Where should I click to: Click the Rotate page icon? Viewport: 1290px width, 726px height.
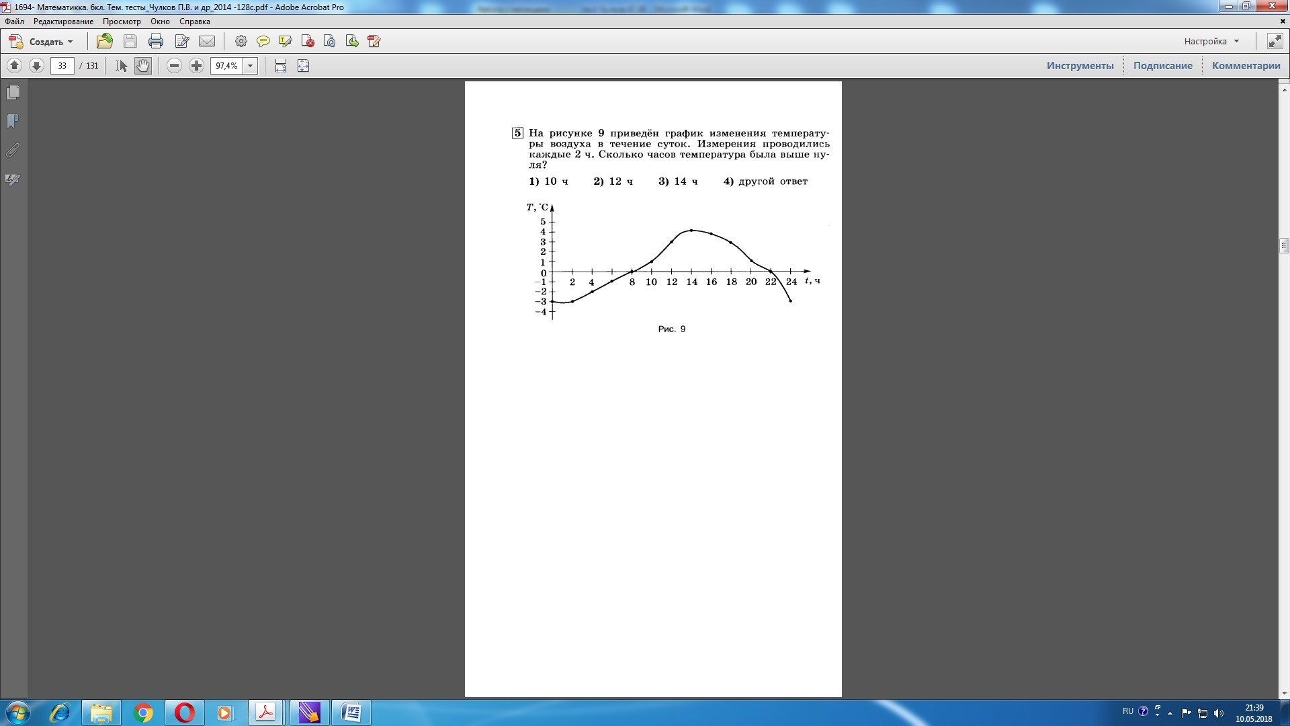click(x=330, y=42)
